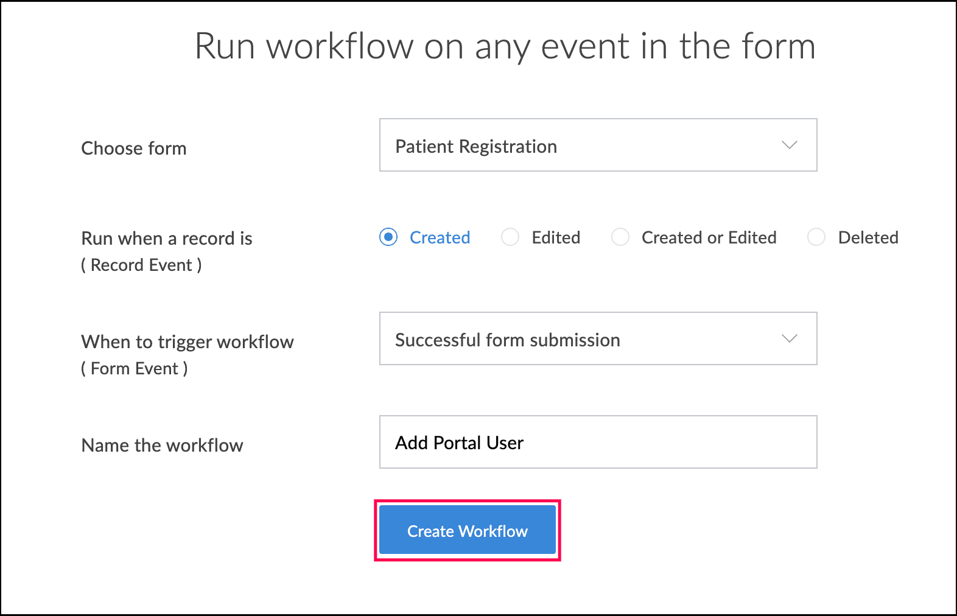Click the Run when a record is label
Screen dimensions: 957x616
(x=167, y=239)
